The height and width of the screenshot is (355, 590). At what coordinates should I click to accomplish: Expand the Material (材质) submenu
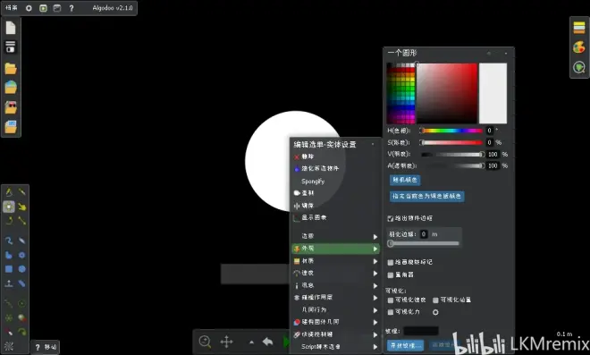point(335,261)
